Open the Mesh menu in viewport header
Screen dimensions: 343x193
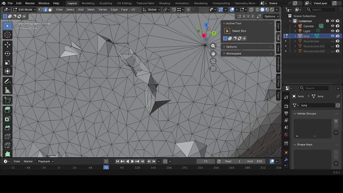pos(91,9)
